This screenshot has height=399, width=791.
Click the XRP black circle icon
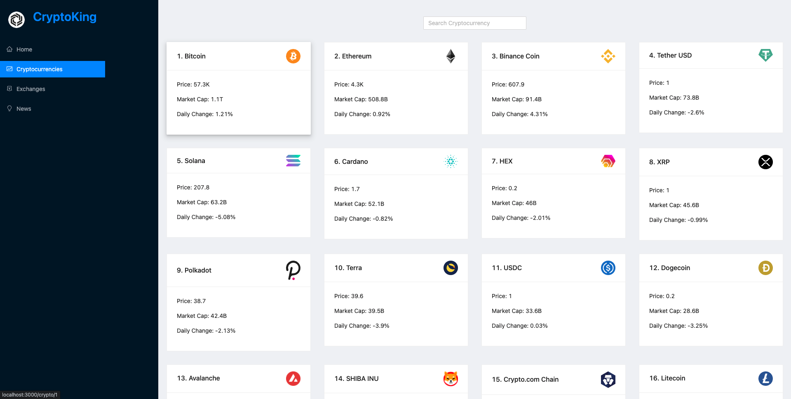tap(765, 162)
